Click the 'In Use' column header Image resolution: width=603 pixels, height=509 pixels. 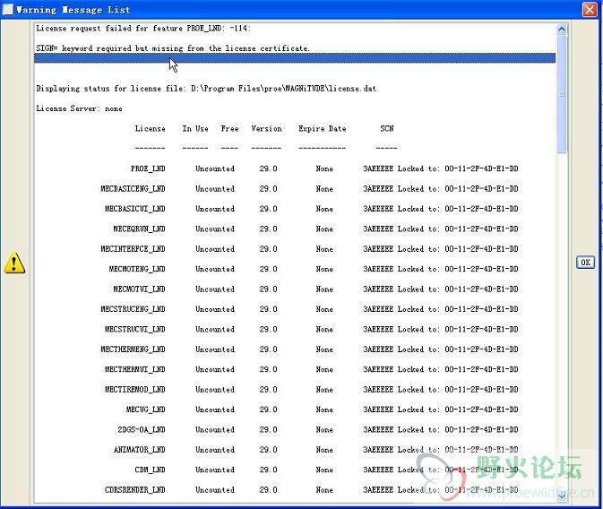tap(195, 128)
